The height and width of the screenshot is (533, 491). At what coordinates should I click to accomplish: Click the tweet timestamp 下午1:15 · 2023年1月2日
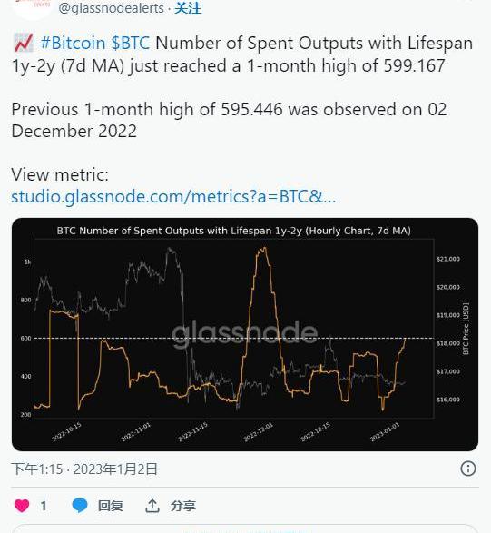[84, 469]
